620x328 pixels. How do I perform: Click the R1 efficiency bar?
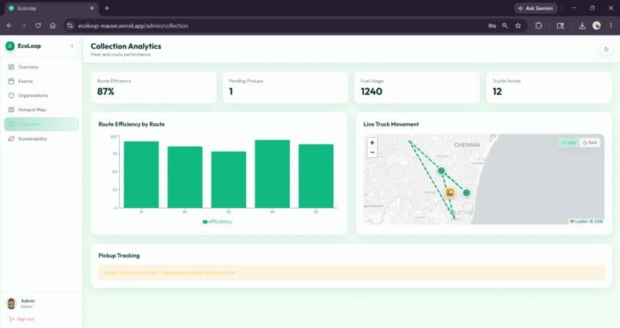point(142,175)
